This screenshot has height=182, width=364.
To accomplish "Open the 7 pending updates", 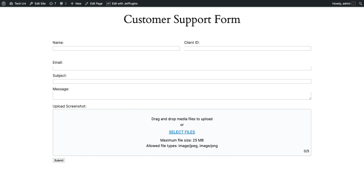I will [53, 3].
